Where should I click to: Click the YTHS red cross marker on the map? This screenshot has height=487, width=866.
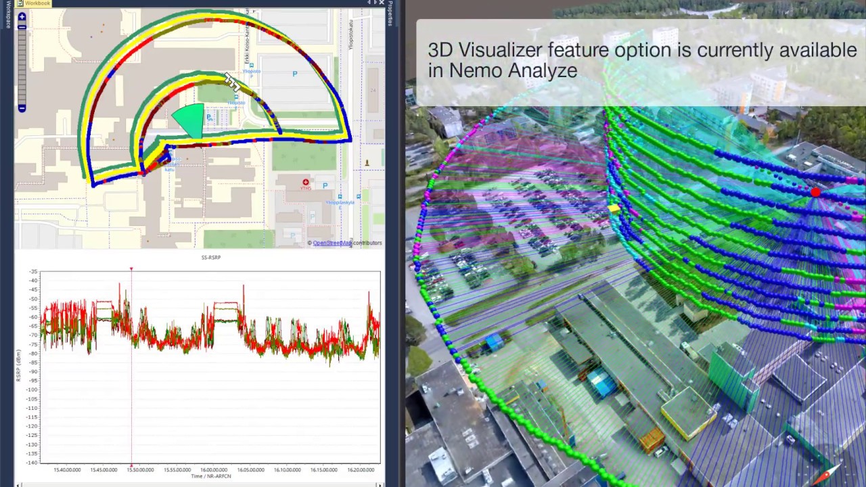pyautogui.click(x=306, y=183)
